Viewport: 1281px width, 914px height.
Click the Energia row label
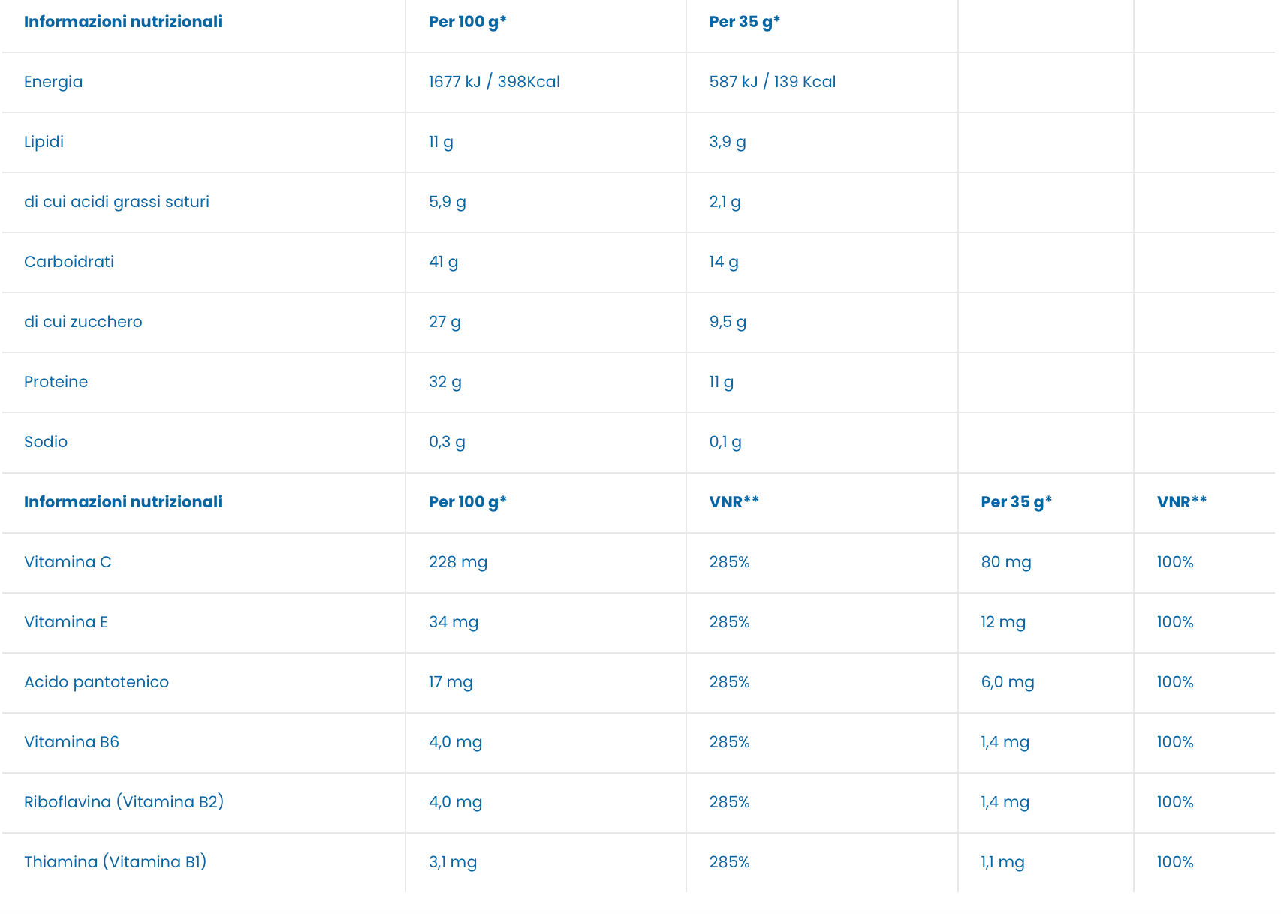point(53,82)
